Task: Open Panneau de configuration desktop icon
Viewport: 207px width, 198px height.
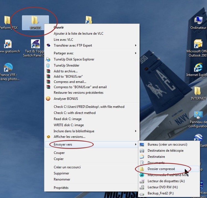Action: click(198, 115)
